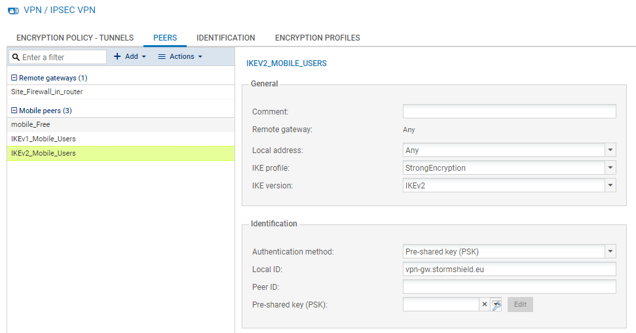
Task: Open the Encryption Profiles tab
Action: [x=317, y=38]
